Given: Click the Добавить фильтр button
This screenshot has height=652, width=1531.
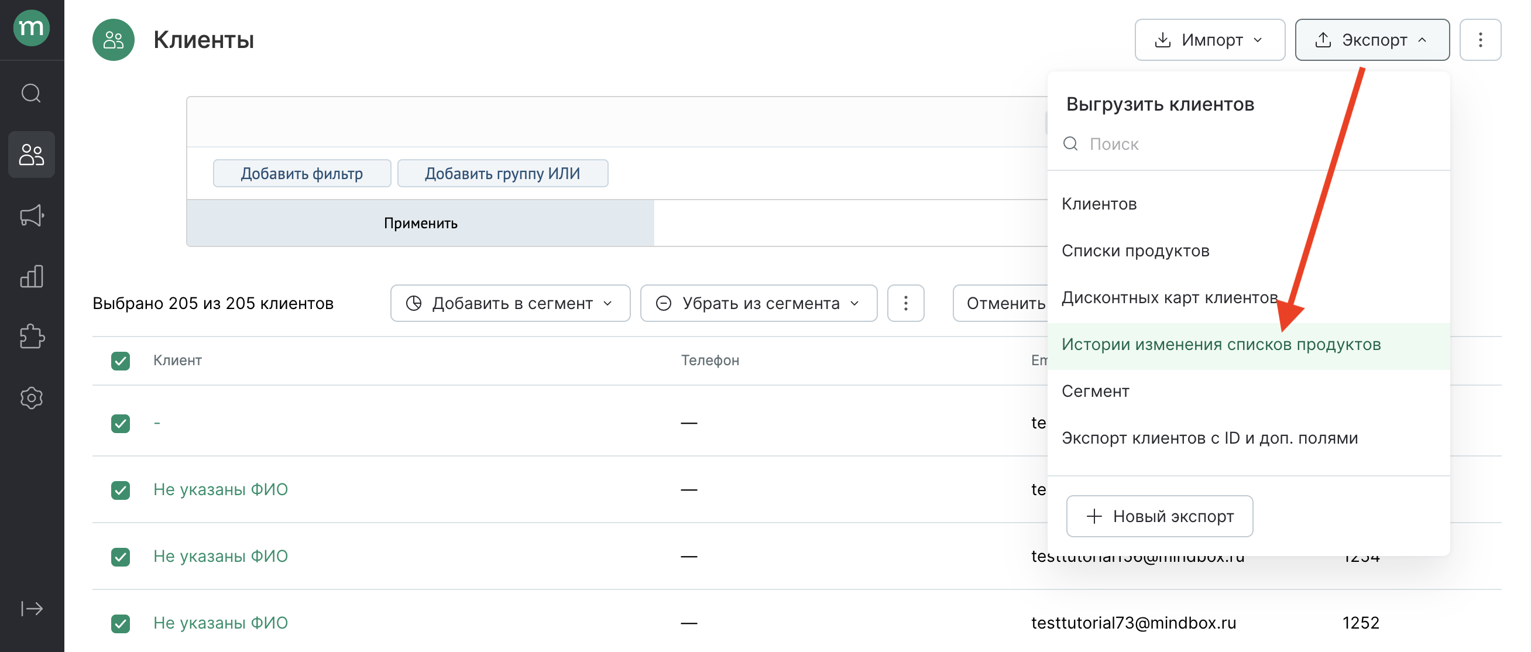Looking at the screenshot, I should pyautogui.click(x=302, y=173).
